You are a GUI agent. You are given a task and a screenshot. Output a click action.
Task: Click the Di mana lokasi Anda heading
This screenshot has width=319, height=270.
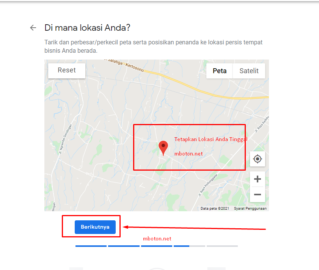tap(87, 28)
